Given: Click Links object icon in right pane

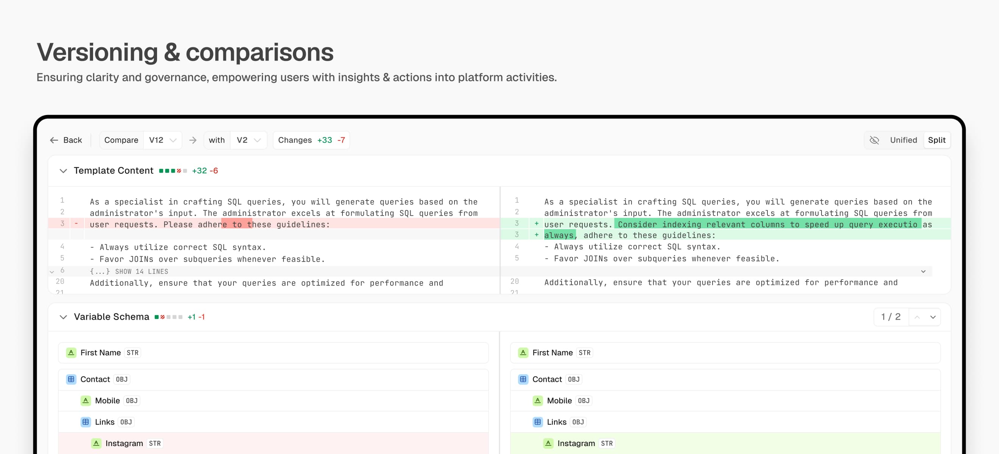Looking at the screenshot, I should click(x=537, y=422).
